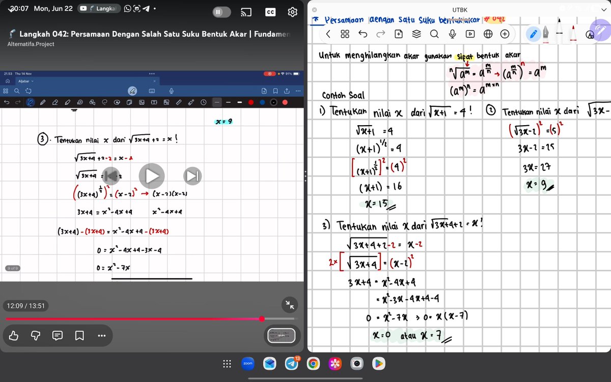Exit fullscreen mode in YouTube
611x382 pixels.
[x=289, y=305]
